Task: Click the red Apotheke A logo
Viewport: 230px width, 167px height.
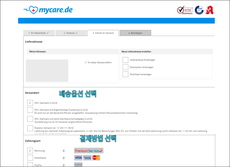Action: tap(209, 10)
